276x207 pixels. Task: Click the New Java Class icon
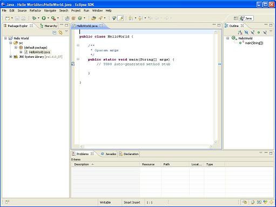80,18
